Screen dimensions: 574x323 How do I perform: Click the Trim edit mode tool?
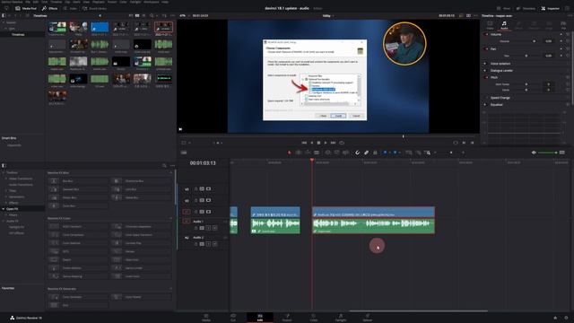tap(299, 153)
